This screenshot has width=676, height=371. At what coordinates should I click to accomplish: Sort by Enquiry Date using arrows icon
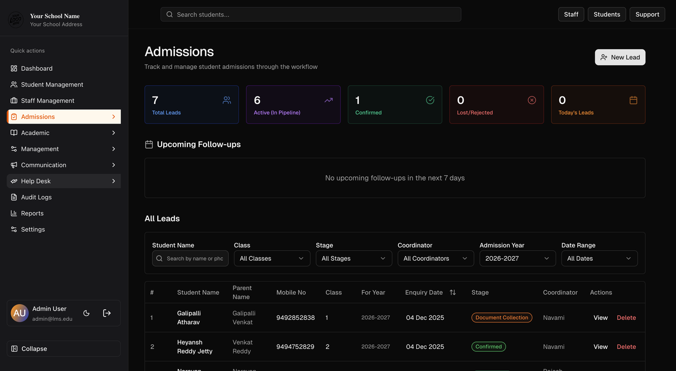tap(453, 292)
